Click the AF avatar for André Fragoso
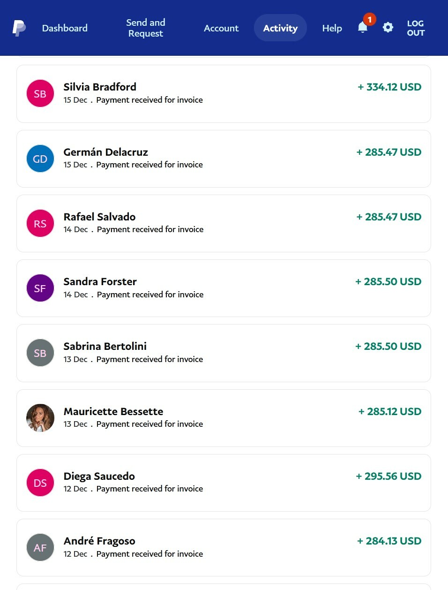Image resolution: width=448 pixels, height=590 pixels. (40, 547)
